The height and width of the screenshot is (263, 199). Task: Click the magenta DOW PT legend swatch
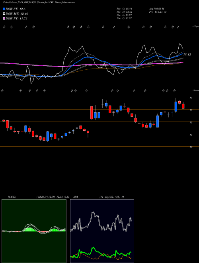pos(4,18)
